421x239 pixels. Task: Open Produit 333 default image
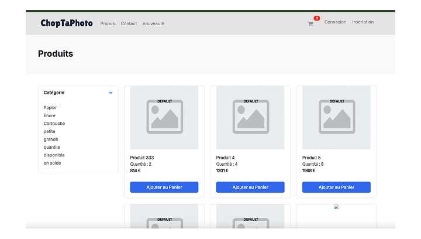click(164, 118)
